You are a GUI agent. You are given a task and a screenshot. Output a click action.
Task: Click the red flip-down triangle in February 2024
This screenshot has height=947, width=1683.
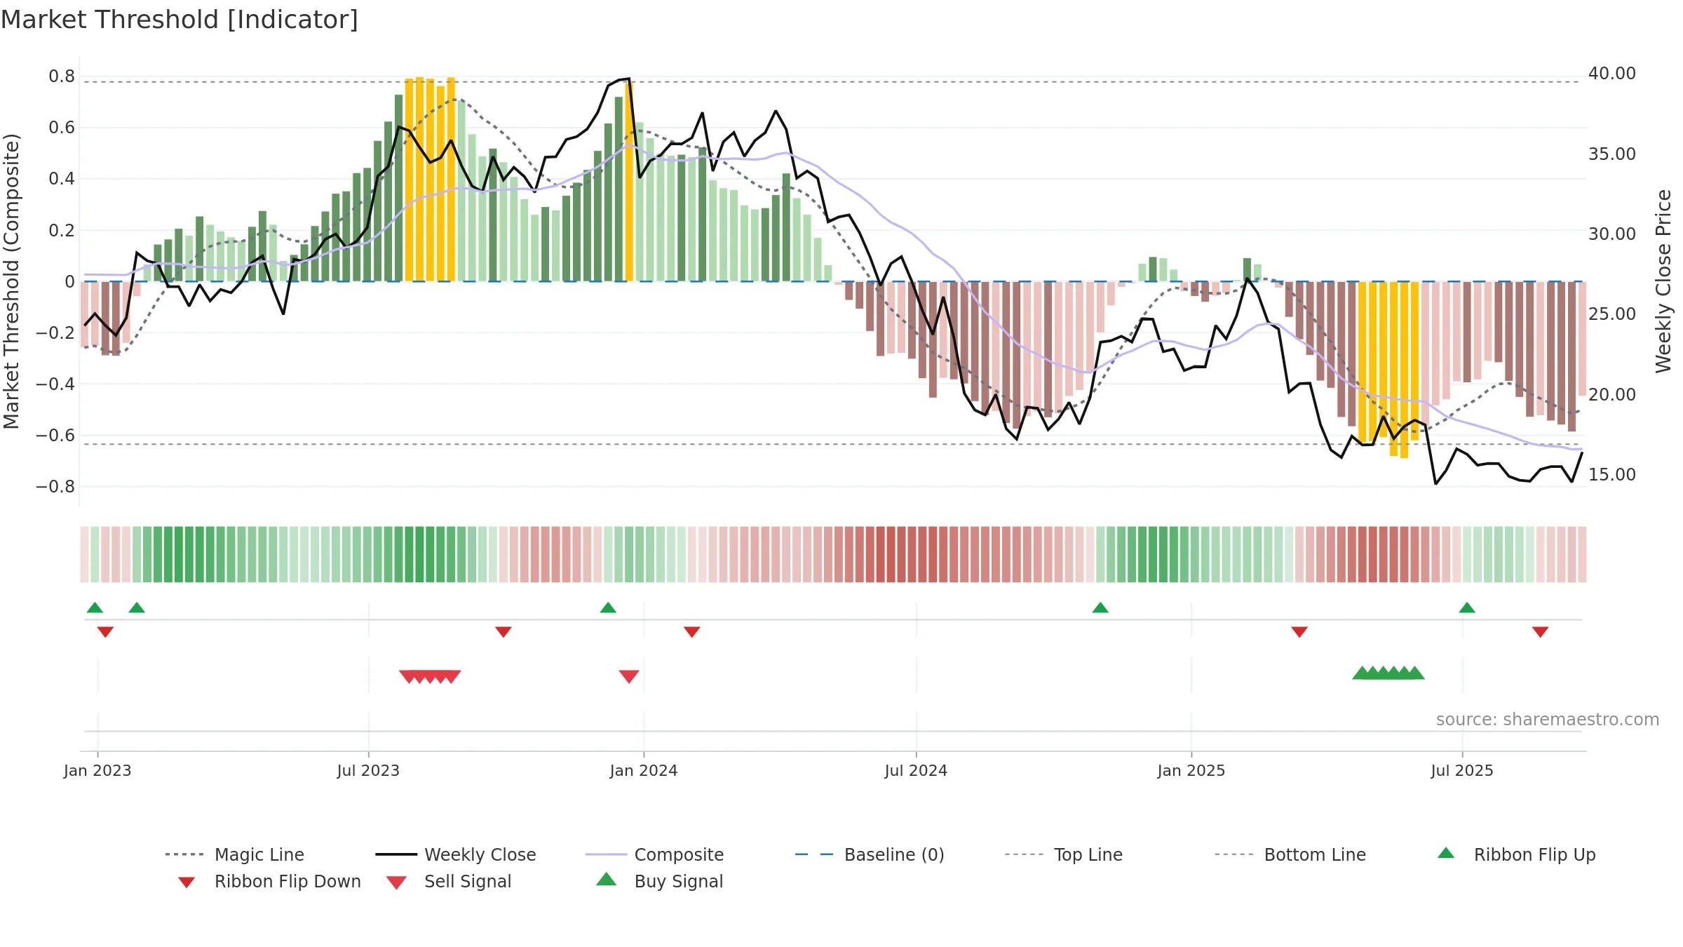[x=692, y=632]
